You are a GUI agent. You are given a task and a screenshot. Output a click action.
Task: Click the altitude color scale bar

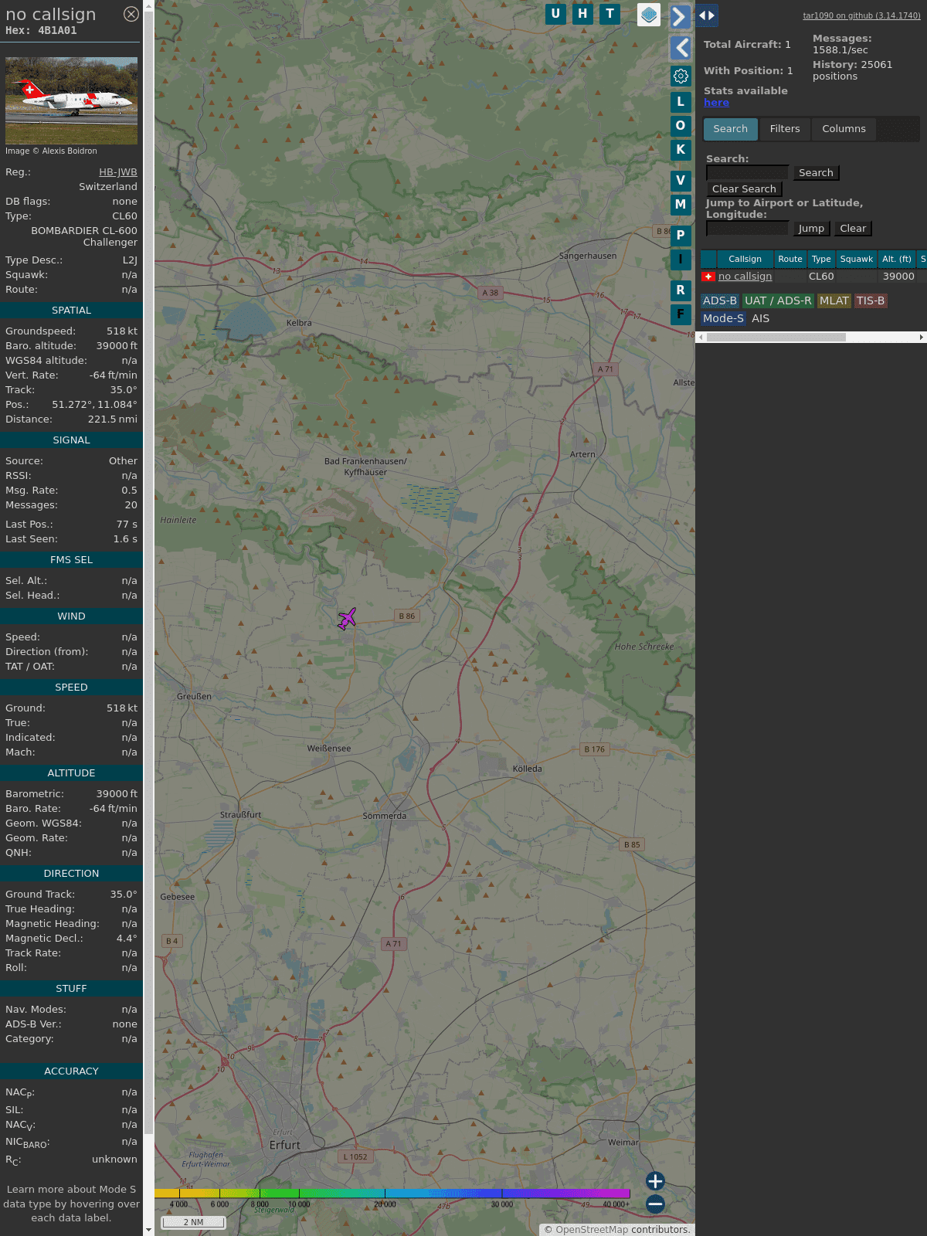392,1194
